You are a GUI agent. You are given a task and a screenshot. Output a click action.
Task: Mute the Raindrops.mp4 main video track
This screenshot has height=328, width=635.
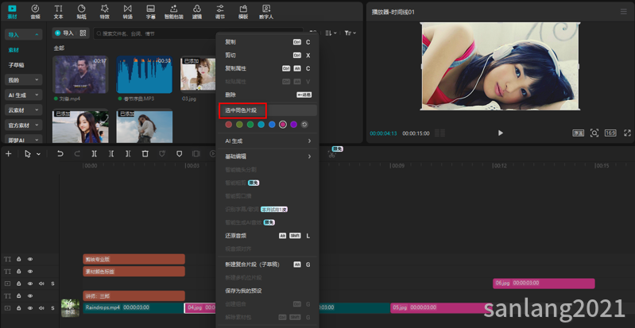pos(41,308)
